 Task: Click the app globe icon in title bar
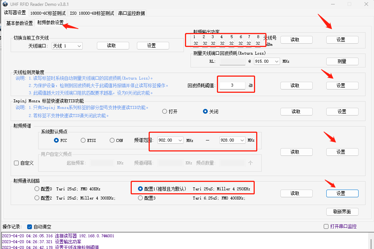click(x=5, y=4)
